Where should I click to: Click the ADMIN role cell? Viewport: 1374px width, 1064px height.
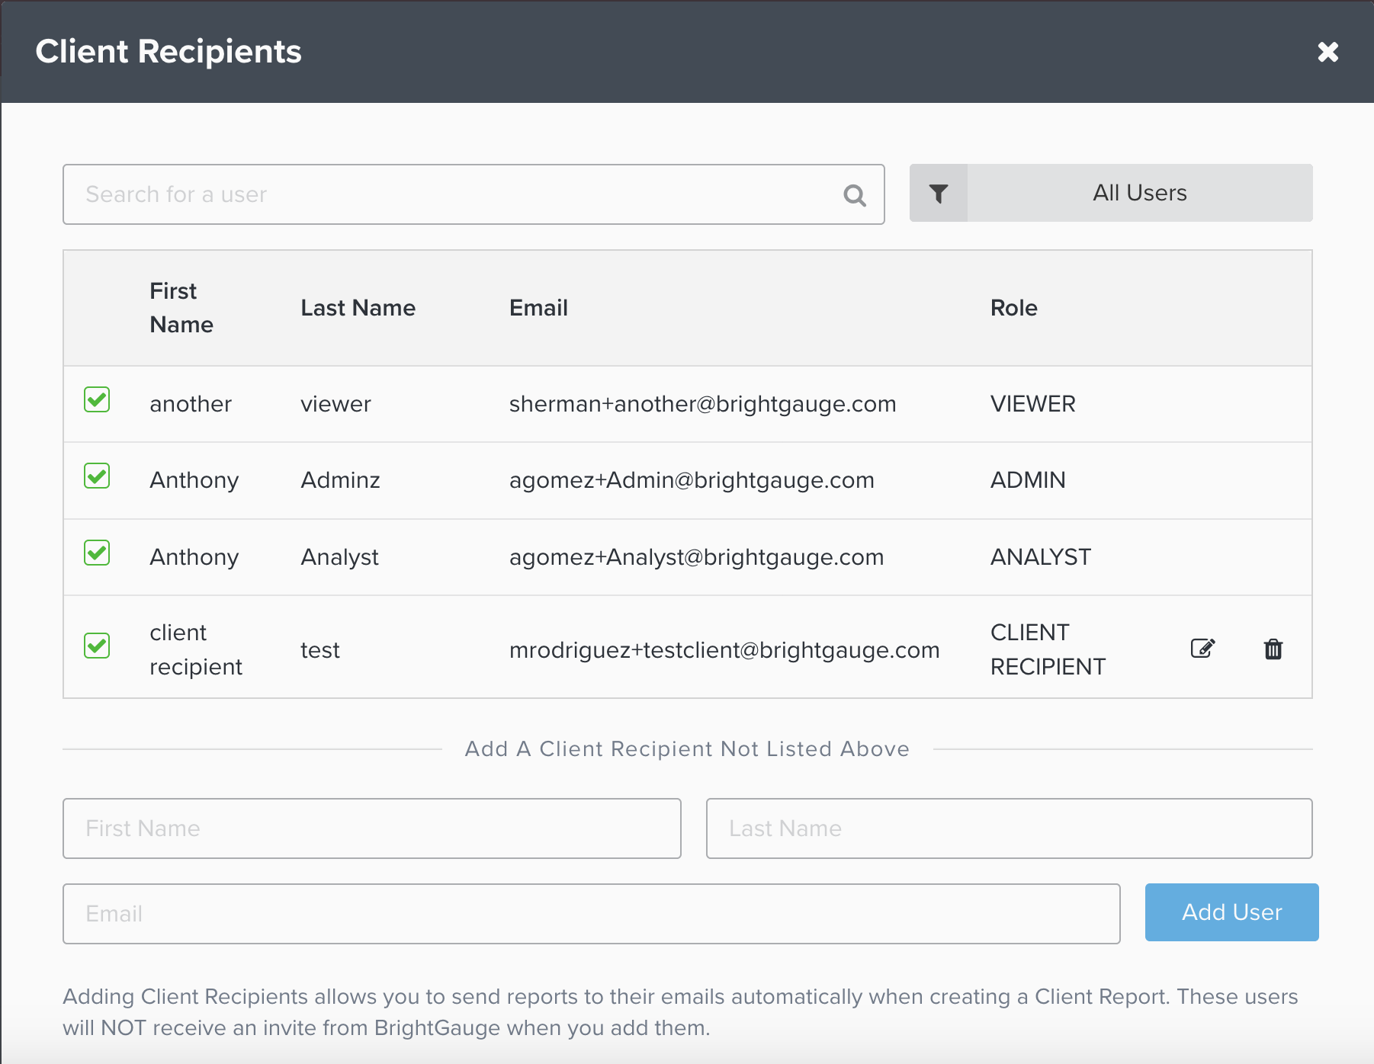pos(1028,480)
